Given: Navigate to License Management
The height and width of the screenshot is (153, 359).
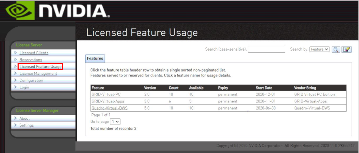Looking at the screenshot, I should pyautogui.click(x=38, y=73).
